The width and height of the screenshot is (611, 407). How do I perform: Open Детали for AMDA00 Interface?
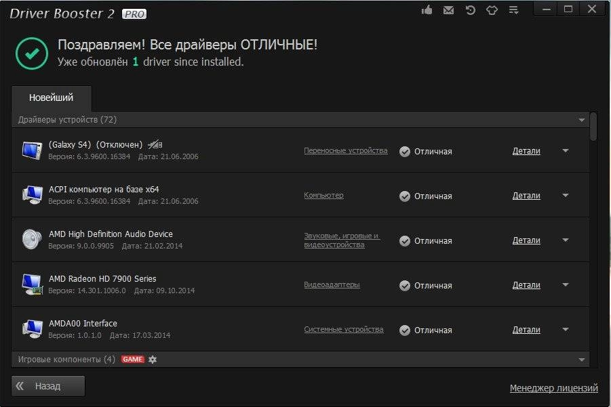[526, 330]
